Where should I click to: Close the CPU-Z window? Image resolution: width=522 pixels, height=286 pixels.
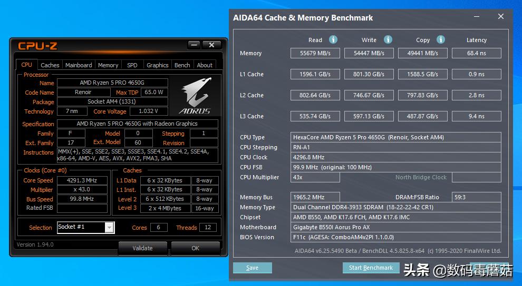click(211, 45)
